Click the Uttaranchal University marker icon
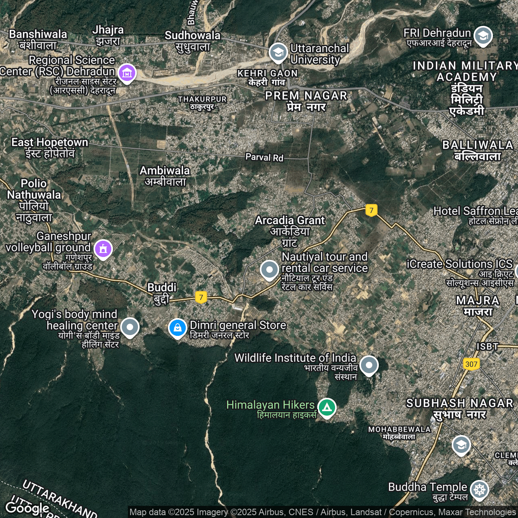 click(278, 53)
